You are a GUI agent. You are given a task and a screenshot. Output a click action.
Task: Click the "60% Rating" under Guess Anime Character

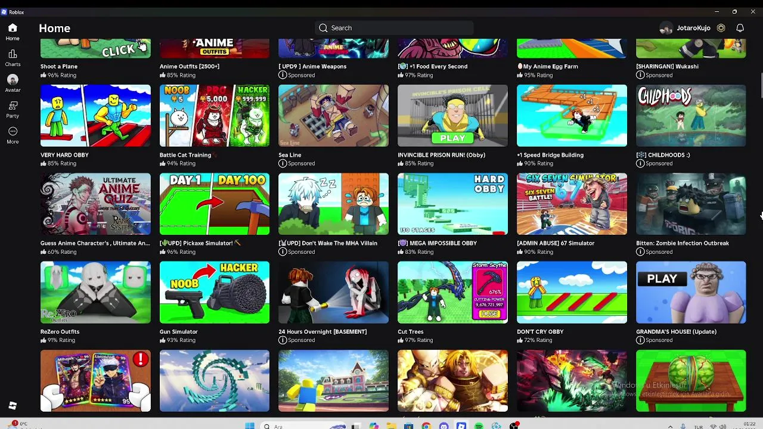[62, 251]
